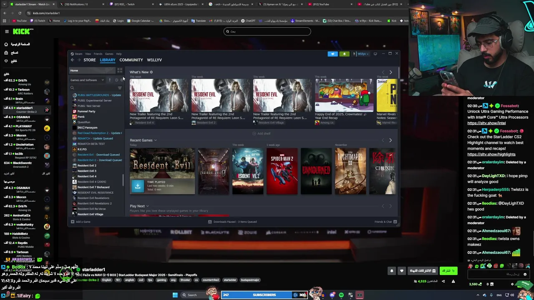Go forward with Steam's forward arrow
Viewport: 534px width, 300px height.
coord(78,60)
